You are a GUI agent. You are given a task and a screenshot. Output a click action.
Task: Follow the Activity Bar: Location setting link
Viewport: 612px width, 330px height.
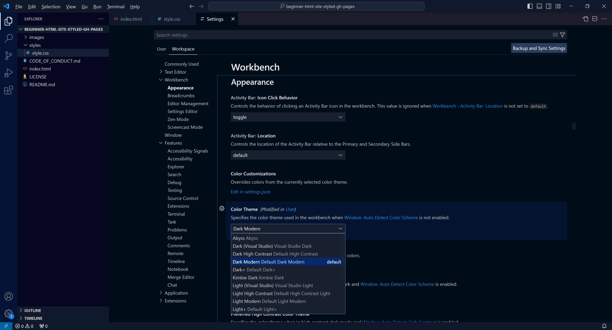468,106
